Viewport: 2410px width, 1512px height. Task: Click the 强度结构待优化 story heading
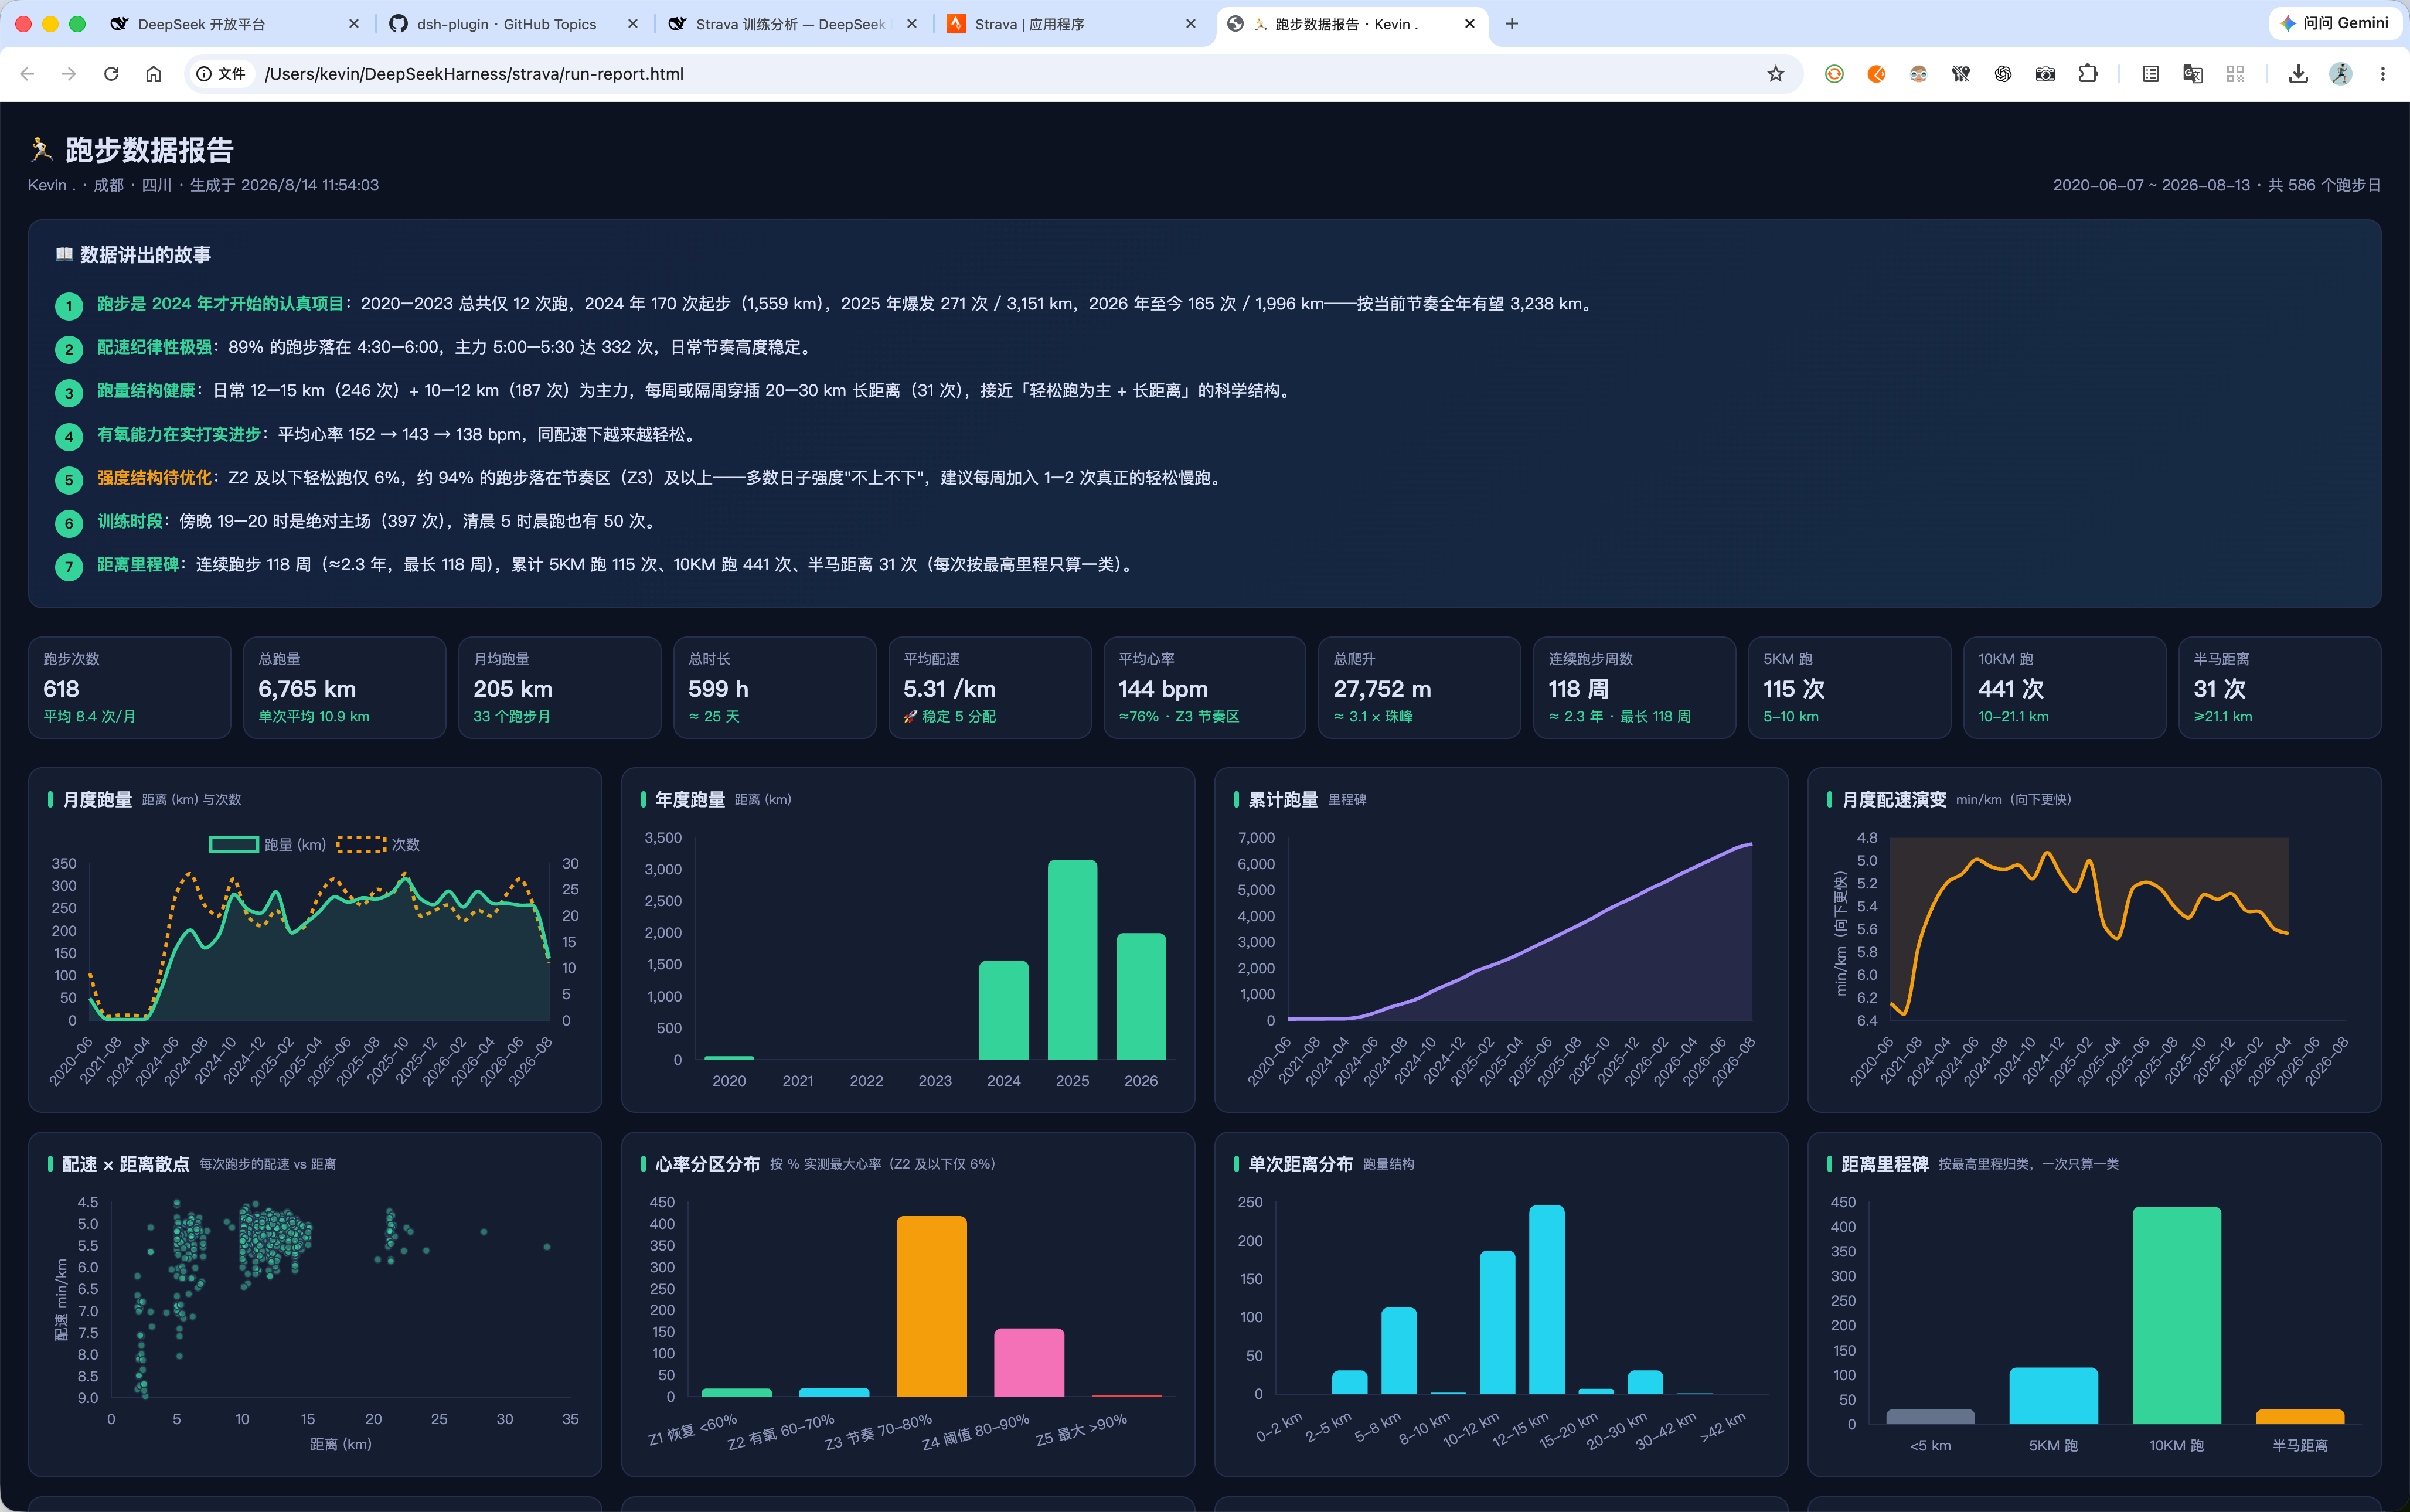click(154, 478)
